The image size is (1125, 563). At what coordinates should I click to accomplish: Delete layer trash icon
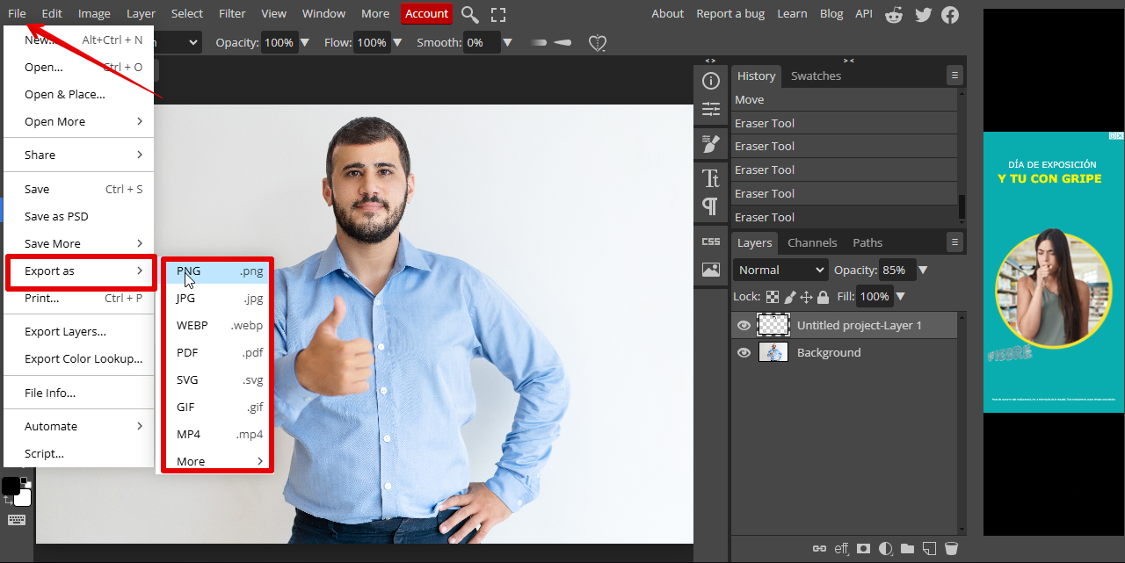(951, 549)
